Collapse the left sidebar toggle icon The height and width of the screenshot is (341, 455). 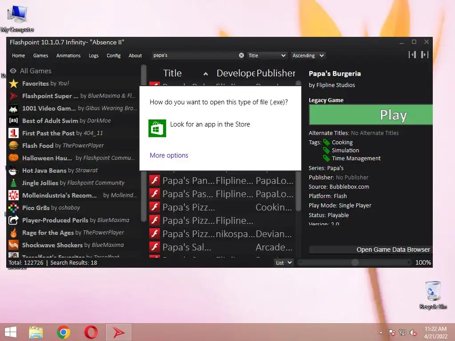click(x=412, y=55)
